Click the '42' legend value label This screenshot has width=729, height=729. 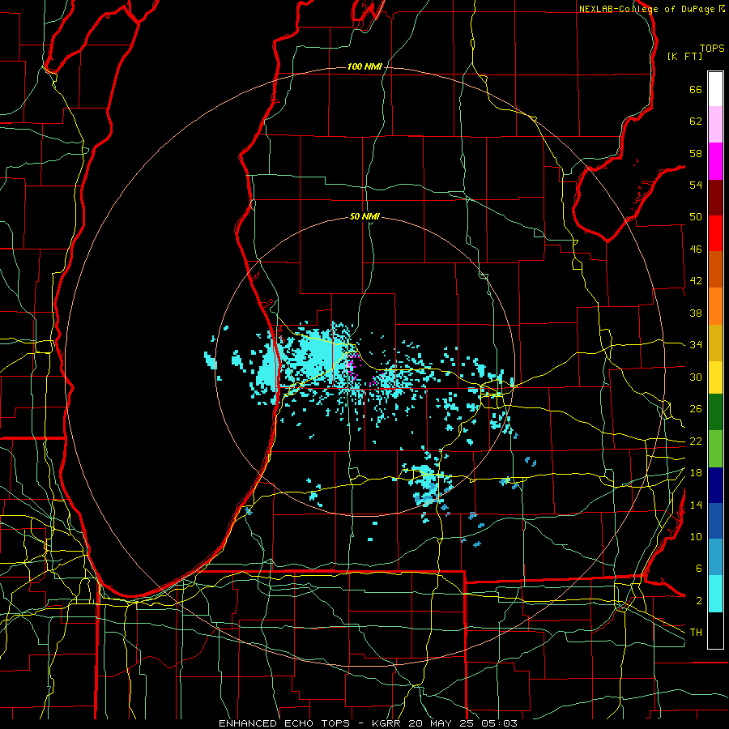tap(696, 281)
